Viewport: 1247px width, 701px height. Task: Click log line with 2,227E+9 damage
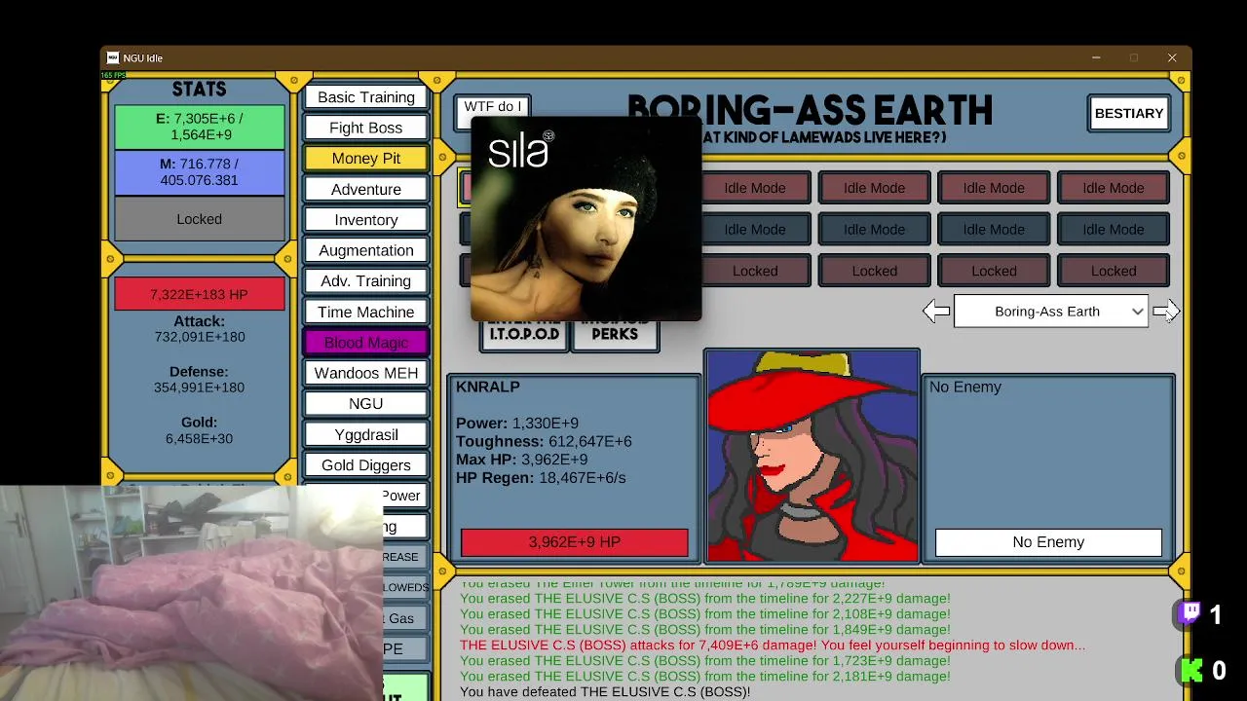705,599
